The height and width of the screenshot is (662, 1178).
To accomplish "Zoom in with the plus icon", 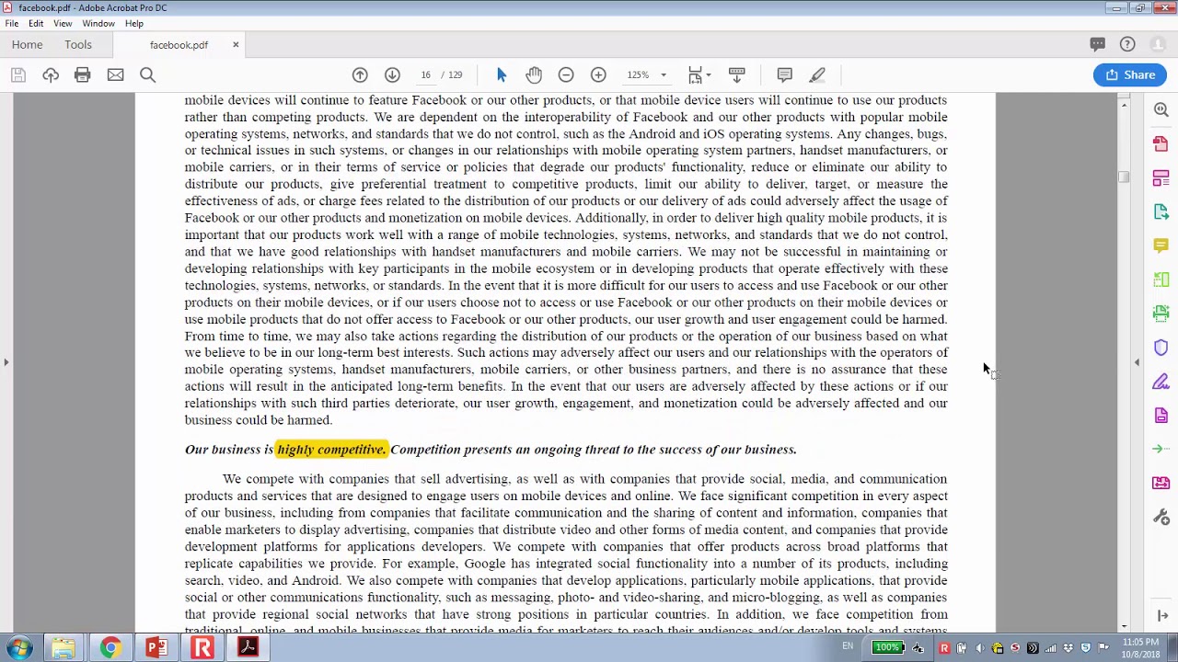I will point(598,74).
